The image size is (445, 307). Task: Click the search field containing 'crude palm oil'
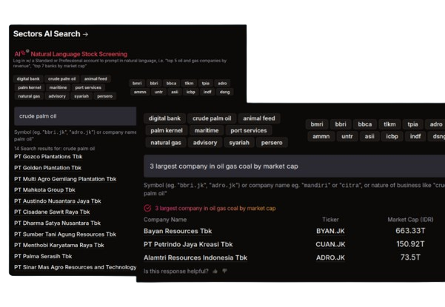(x=76, y=116)
